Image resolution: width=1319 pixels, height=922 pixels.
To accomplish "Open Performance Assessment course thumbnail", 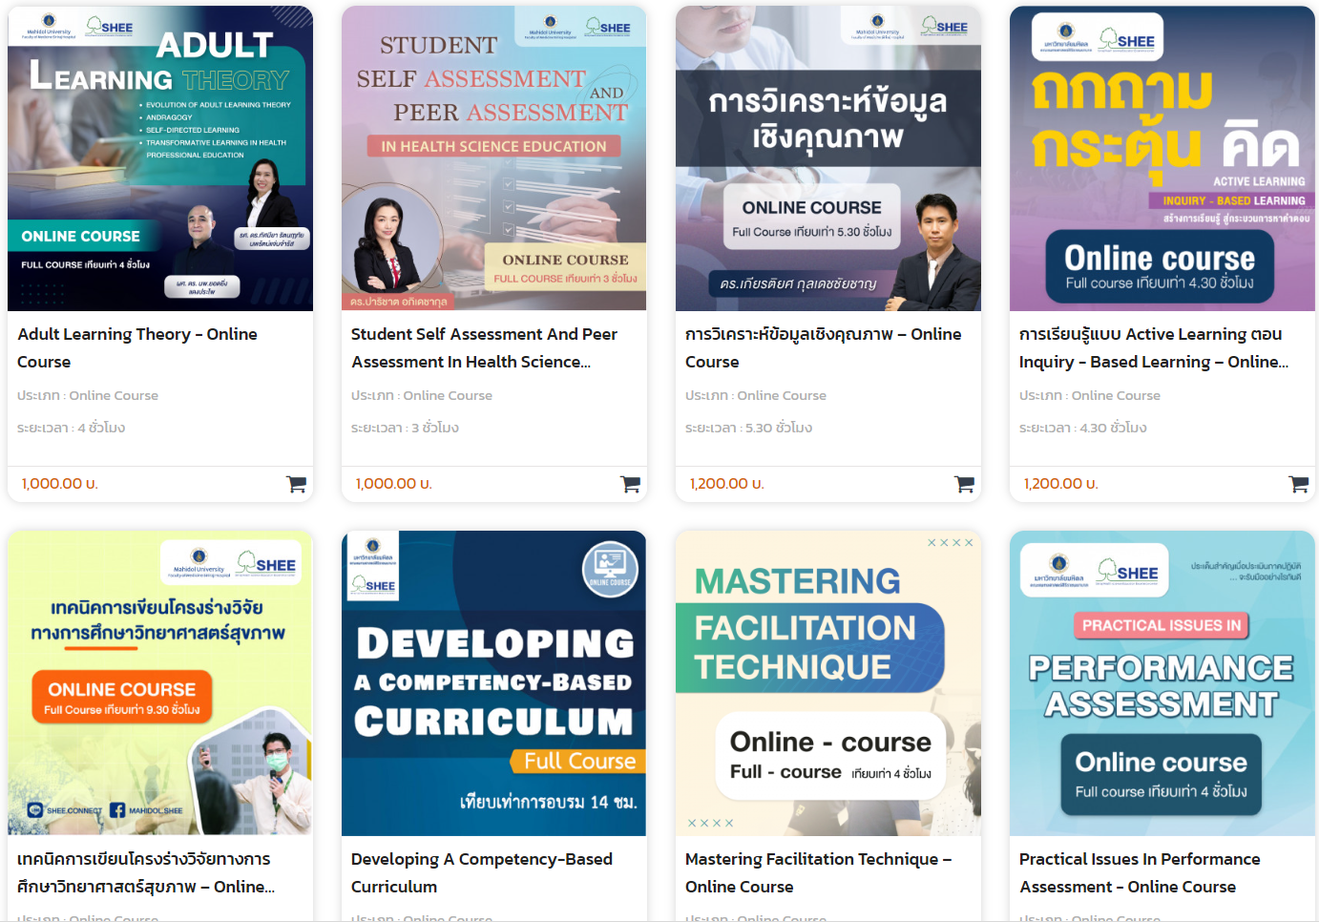I will [1162, 683].
